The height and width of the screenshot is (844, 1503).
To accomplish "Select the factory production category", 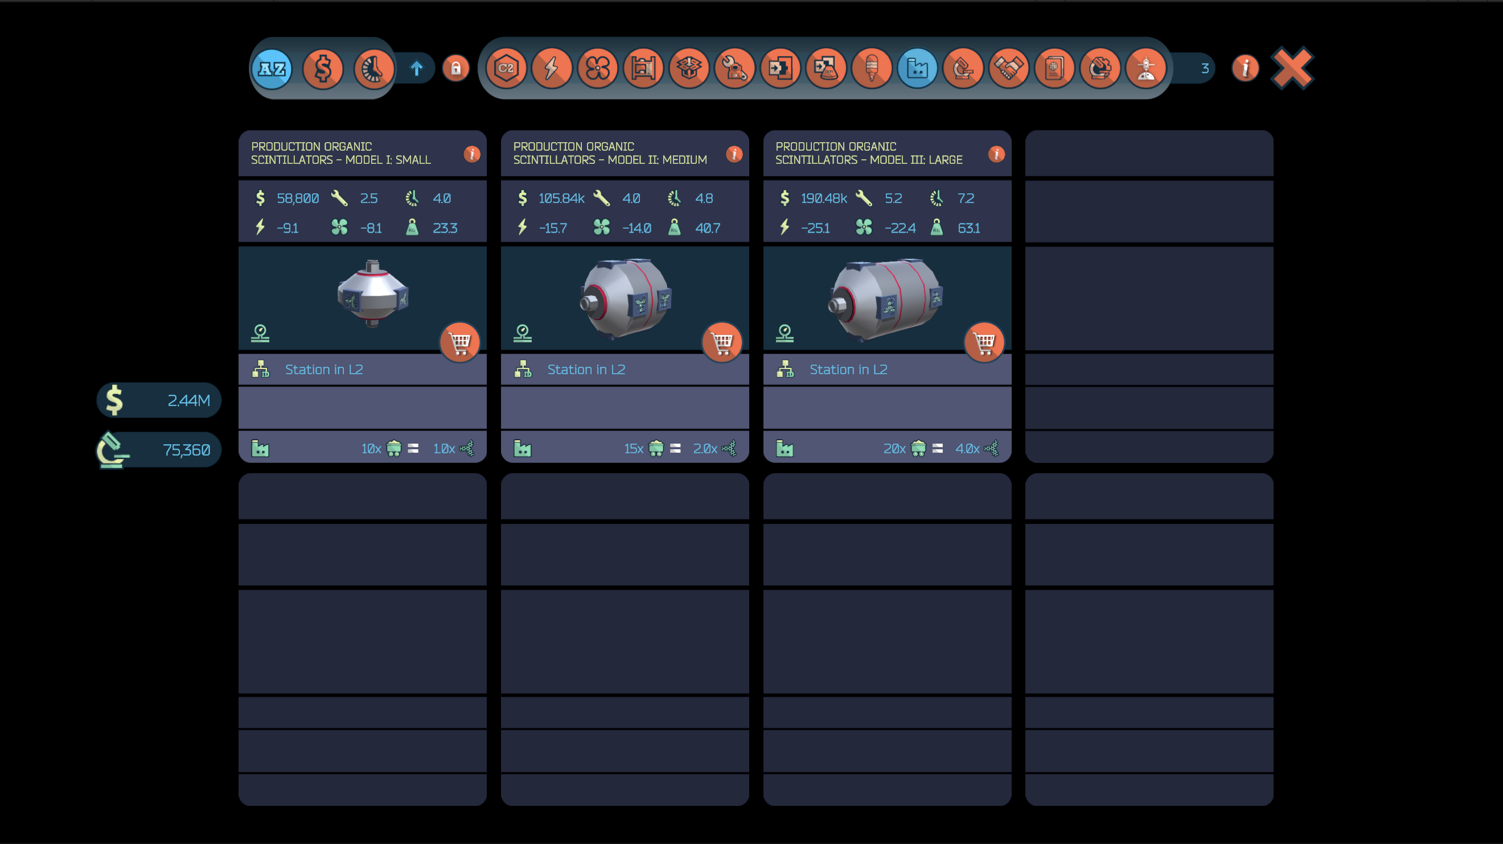I will click(x=917, y=68).
